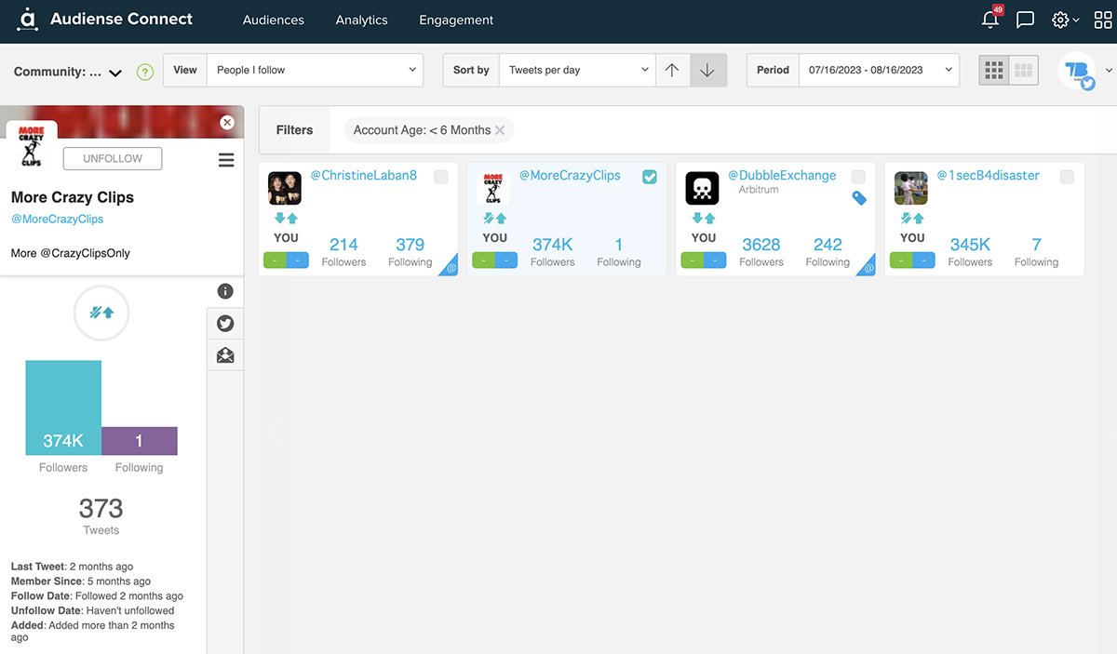Open @ChristineLaban8 profile link
Screen dimensions: 1117x654
click(363, 175)
